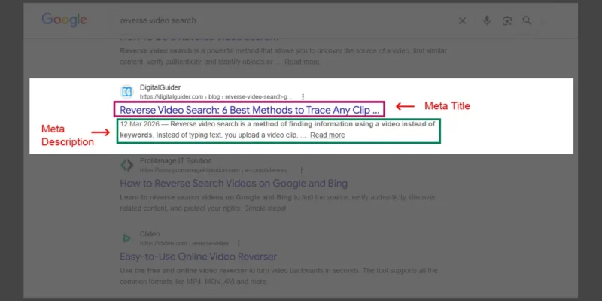Clear the search query with the X icon
The width and height of the screenshot is (602, 301).
(x=462, y=21)
